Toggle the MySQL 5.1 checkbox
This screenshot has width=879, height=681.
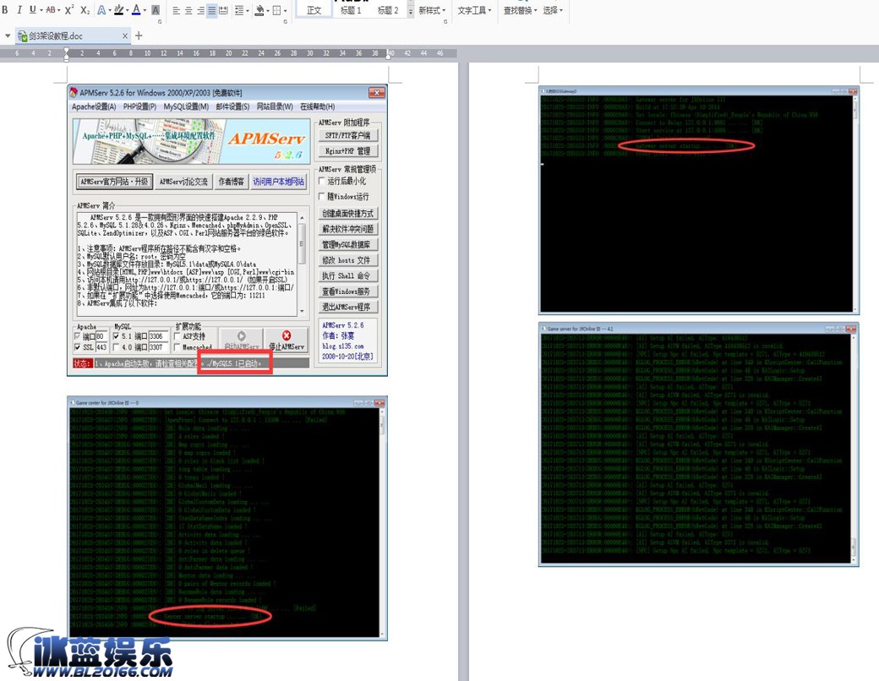click(x=116, y=336)
